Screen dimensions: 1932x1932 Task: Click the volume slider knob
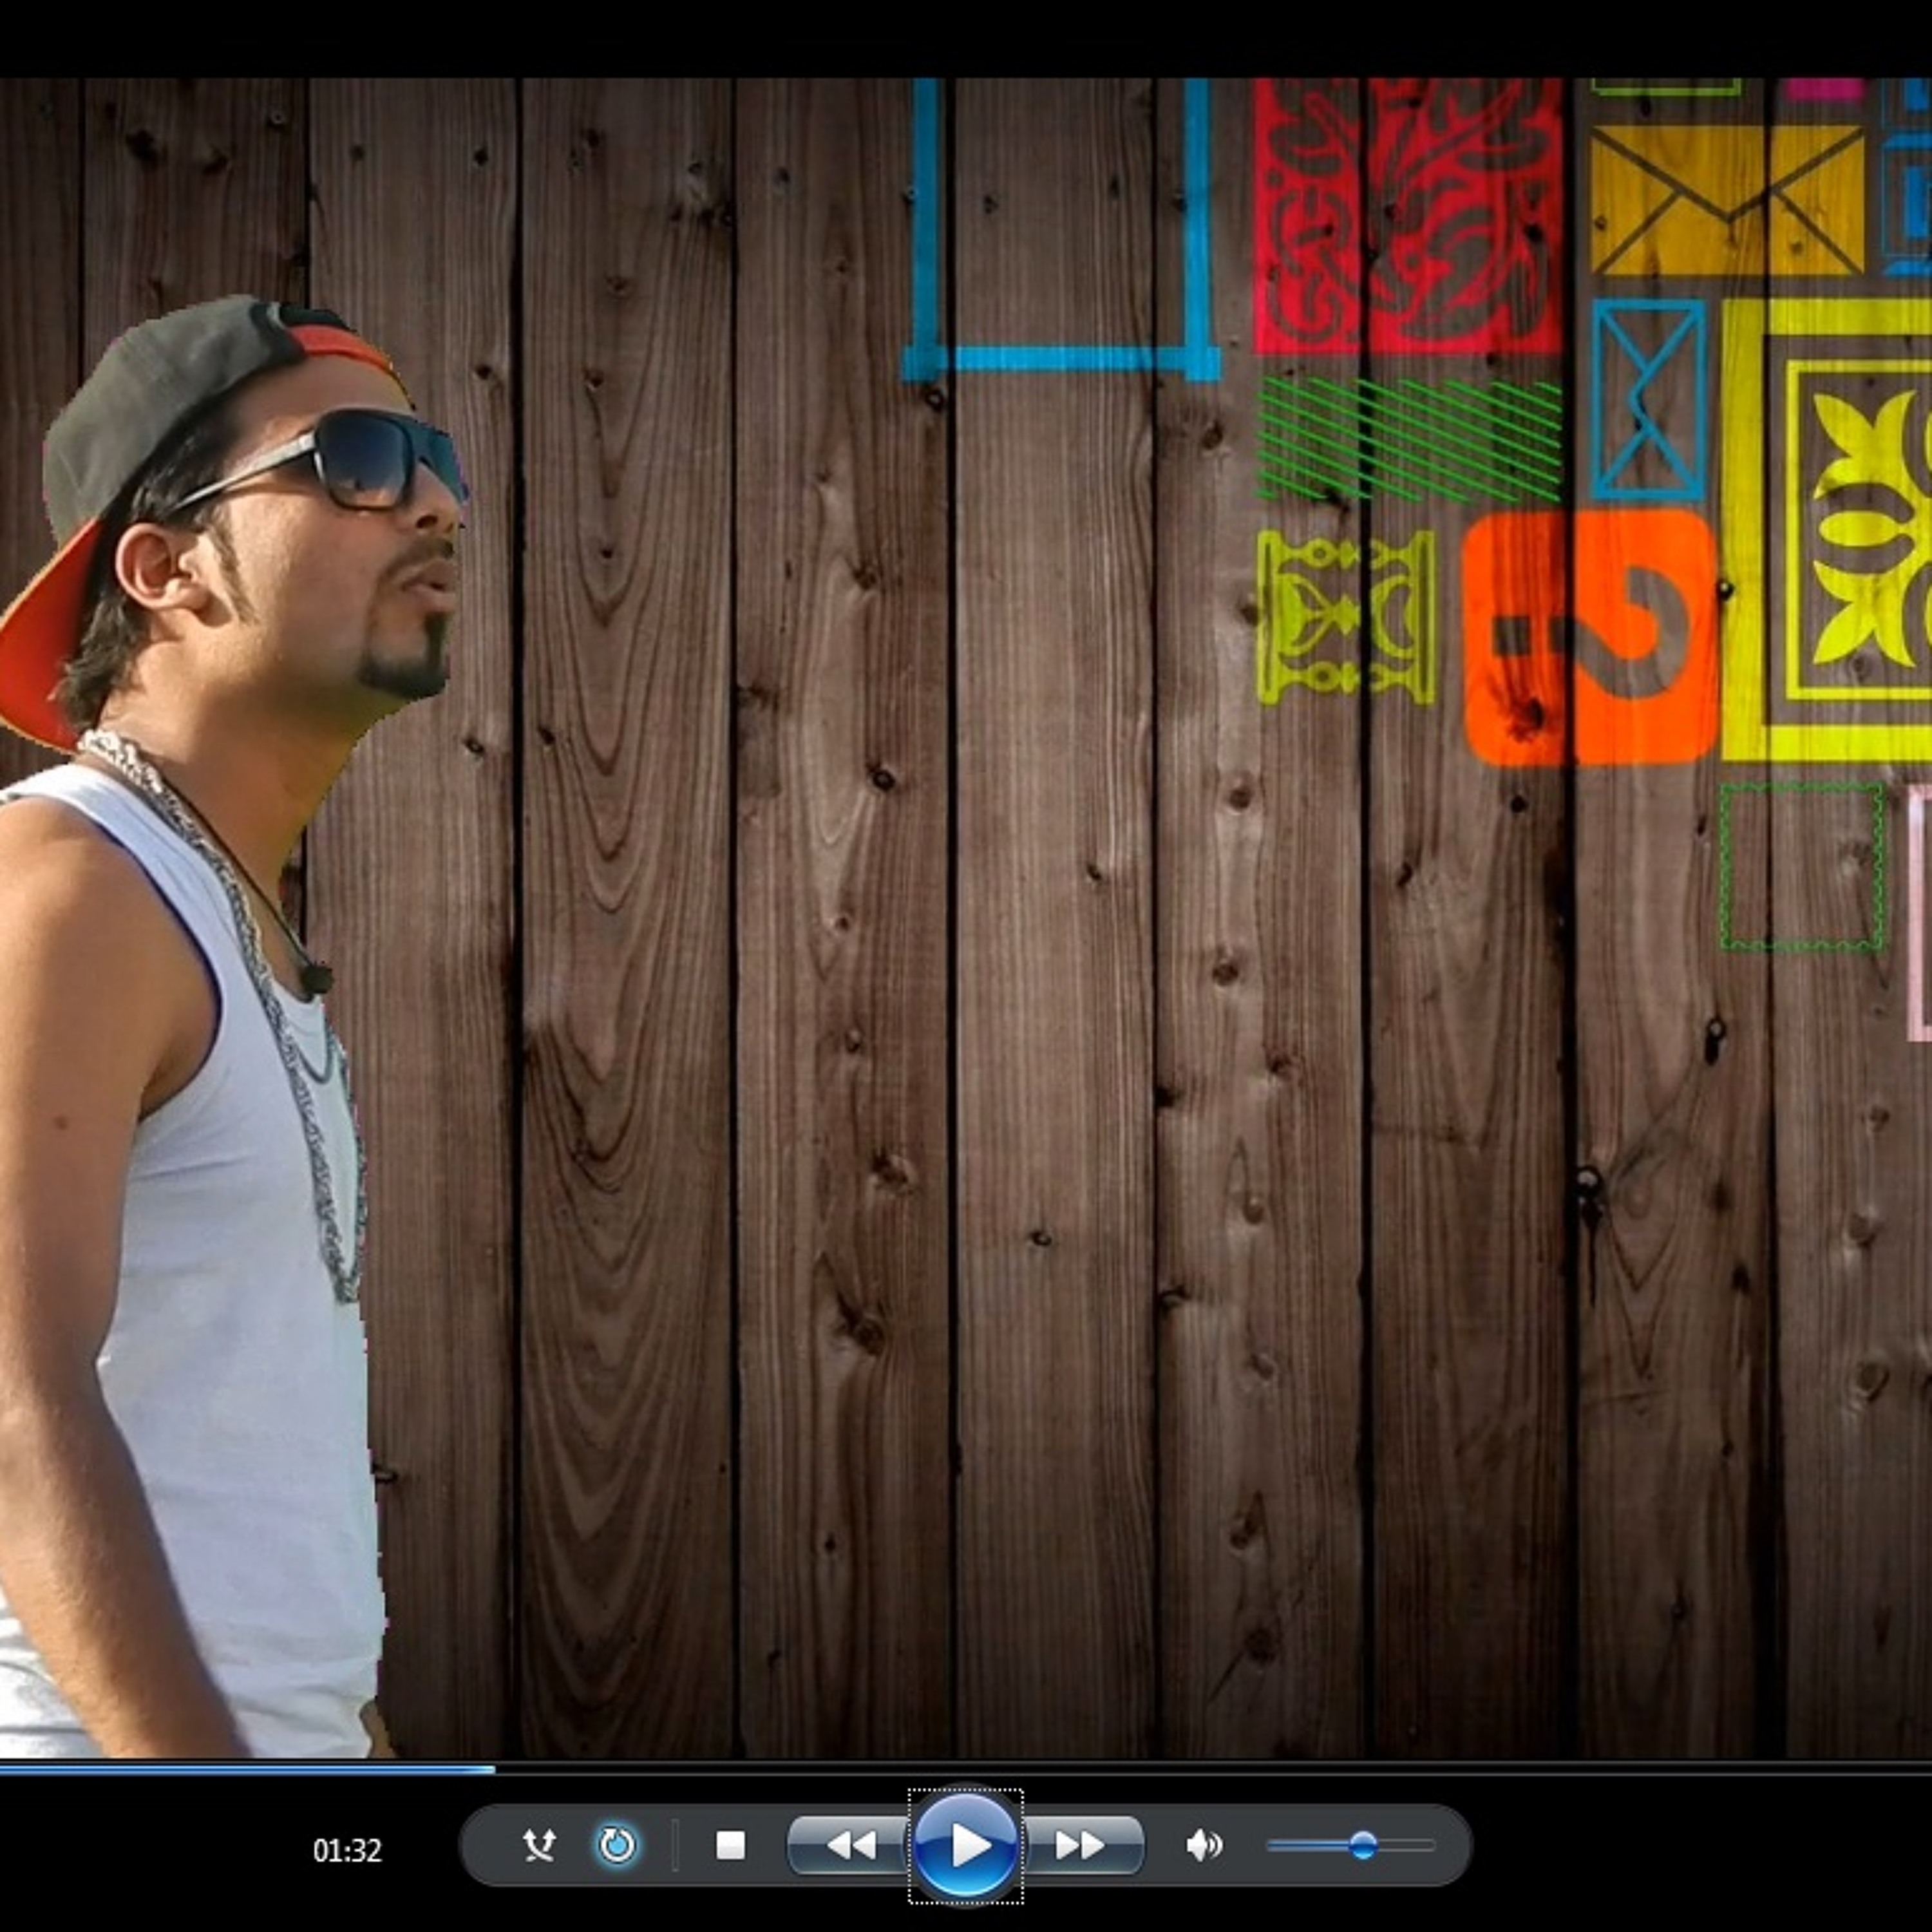click(1362, 1845)
